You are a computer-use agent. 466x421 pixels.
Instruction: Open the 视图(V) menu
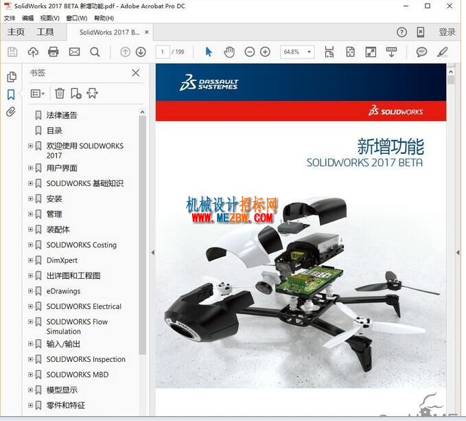49,19
